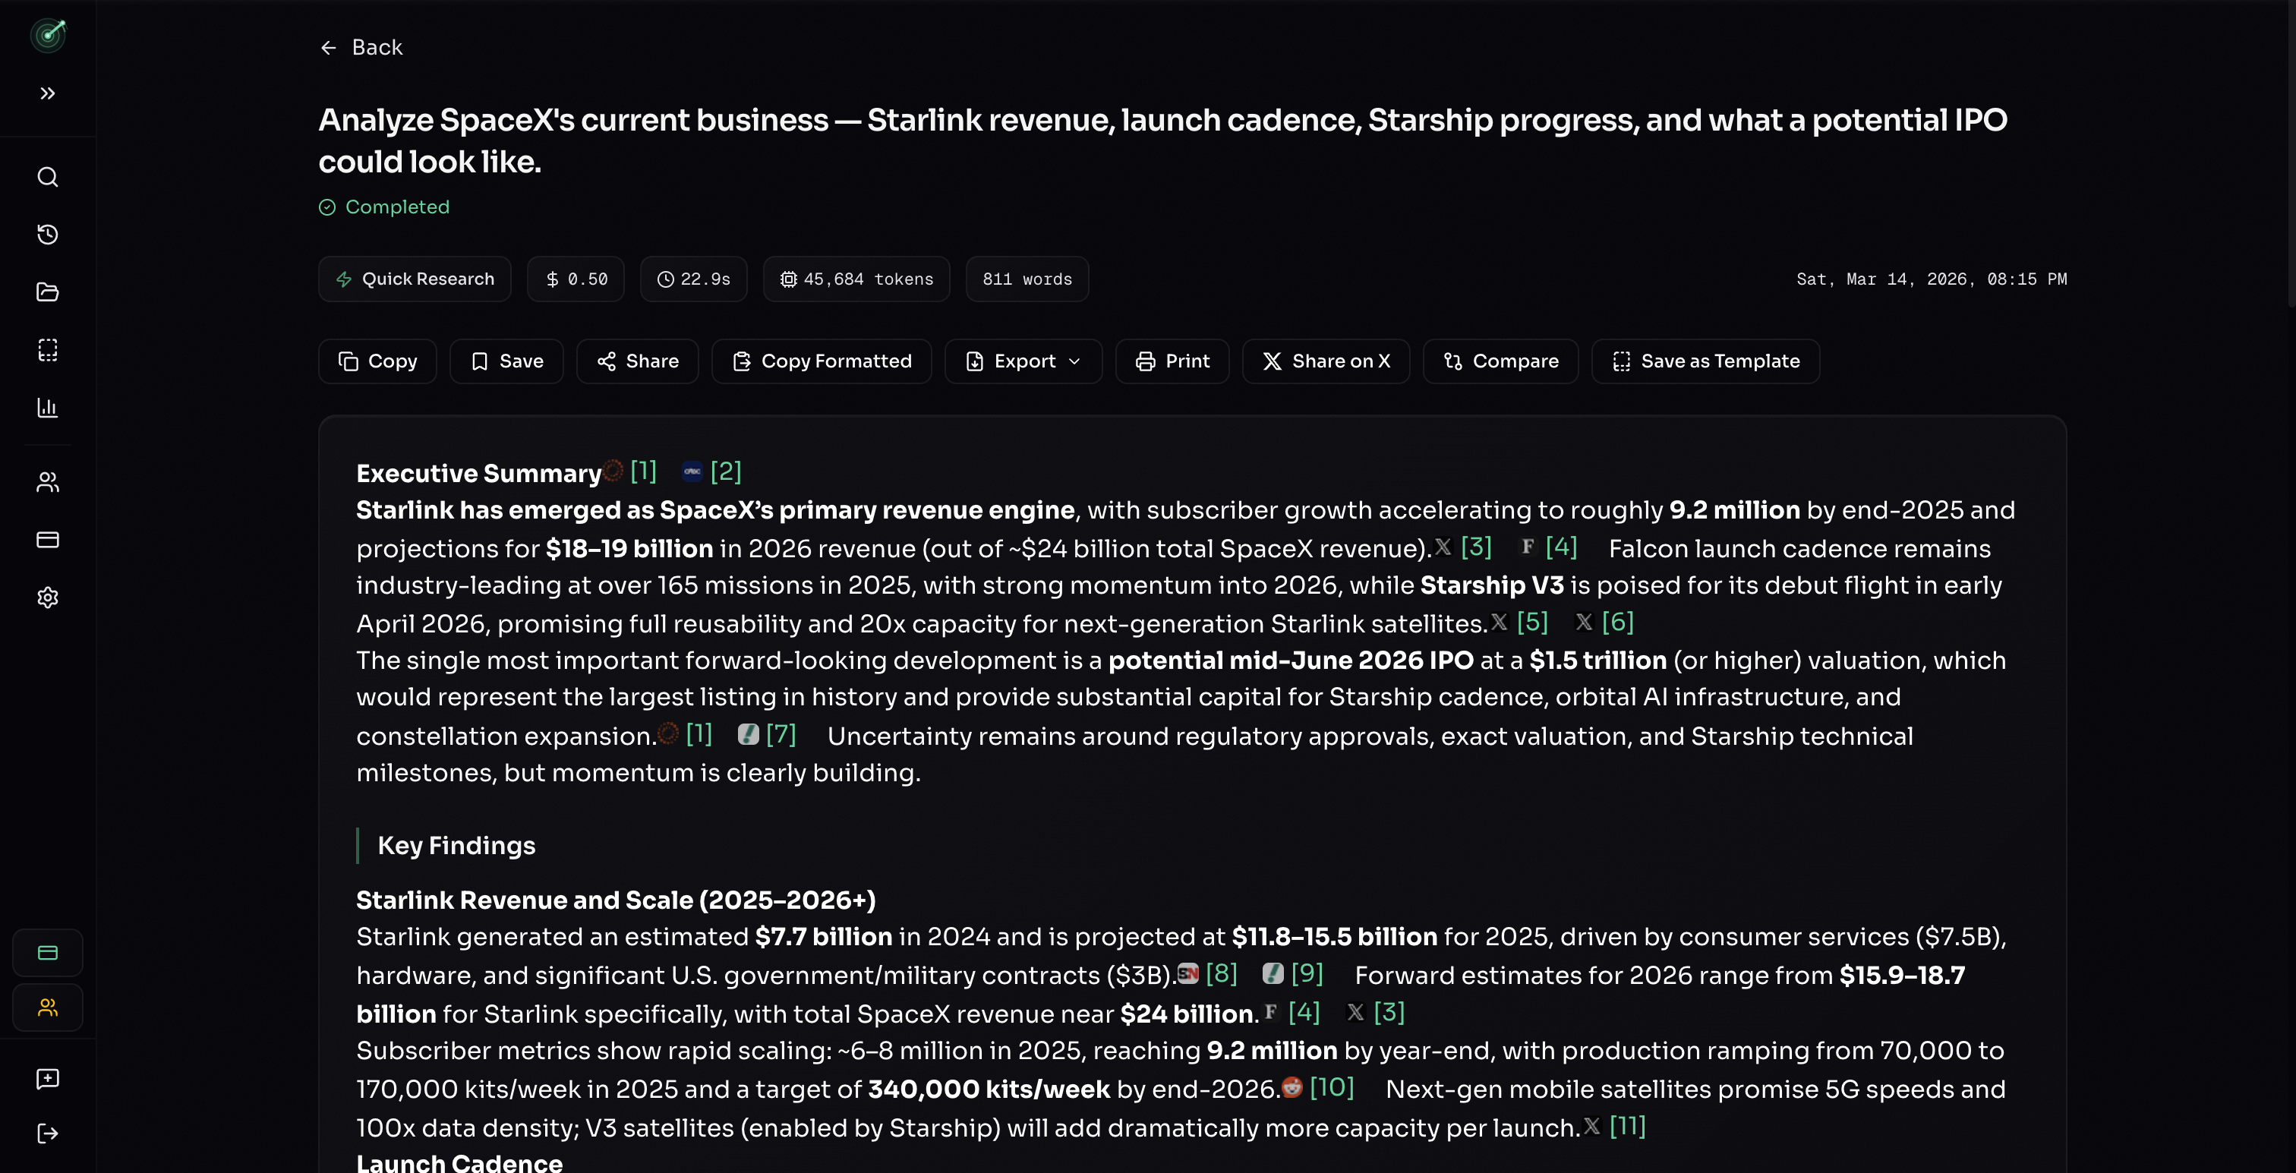Image resolution: width=2296 pixels, height=1173 pixels.
Task: Click the Copy button
Action: (377, 361)
